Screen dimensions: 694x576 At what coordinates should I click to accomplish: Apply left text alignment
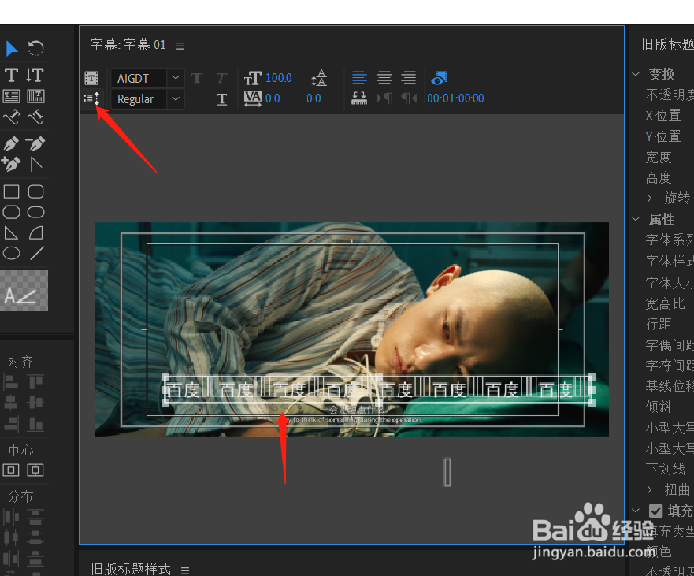pyautogui.click(x=359, y=78)
